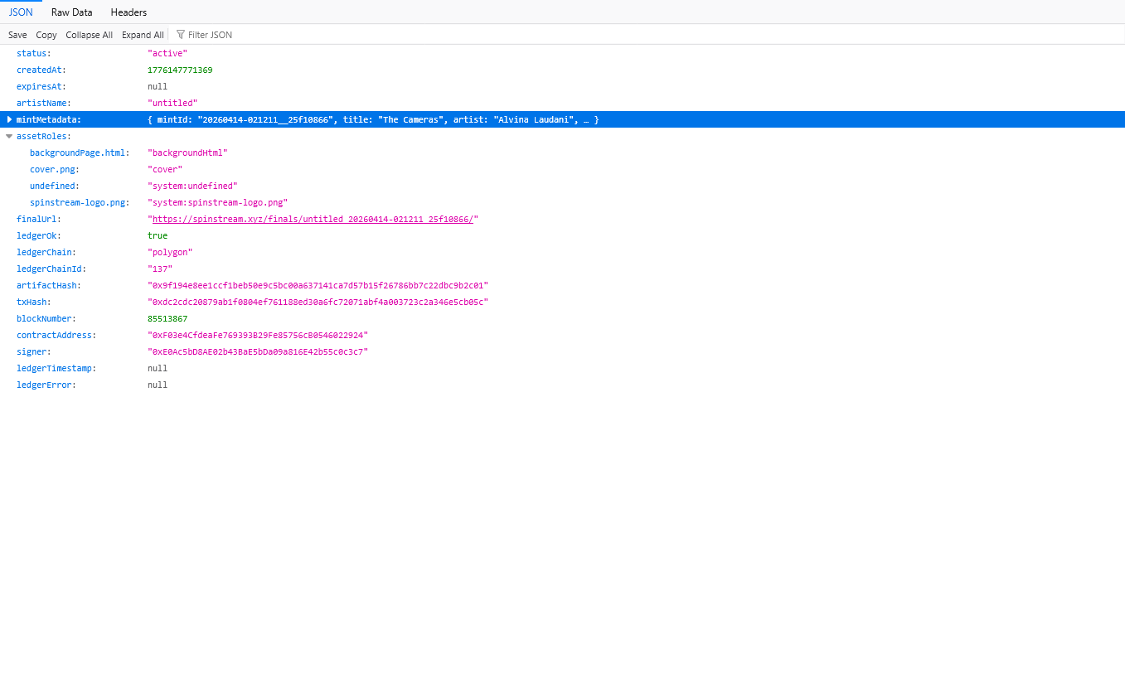Save the JSON response to a file
Screen dimensions: 1125x673
pyautogui.click(x=17, y=35)
